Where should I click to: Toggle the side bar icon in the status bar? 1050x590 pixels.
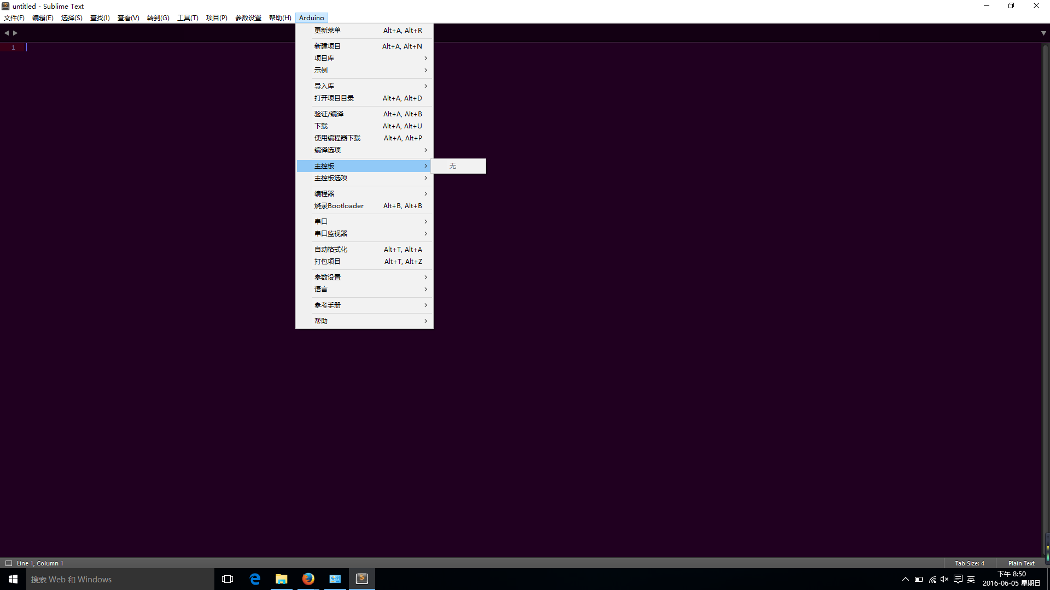9,563
